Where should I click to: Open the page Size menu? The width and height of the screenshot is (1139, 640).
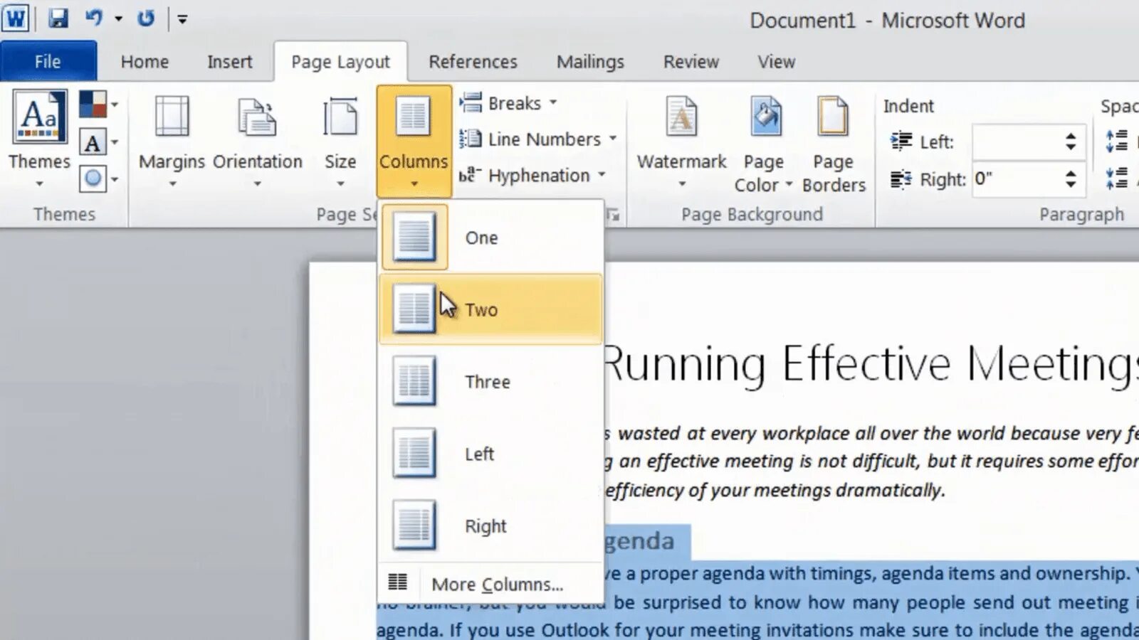pyautogui.click(x=340, y=141)
